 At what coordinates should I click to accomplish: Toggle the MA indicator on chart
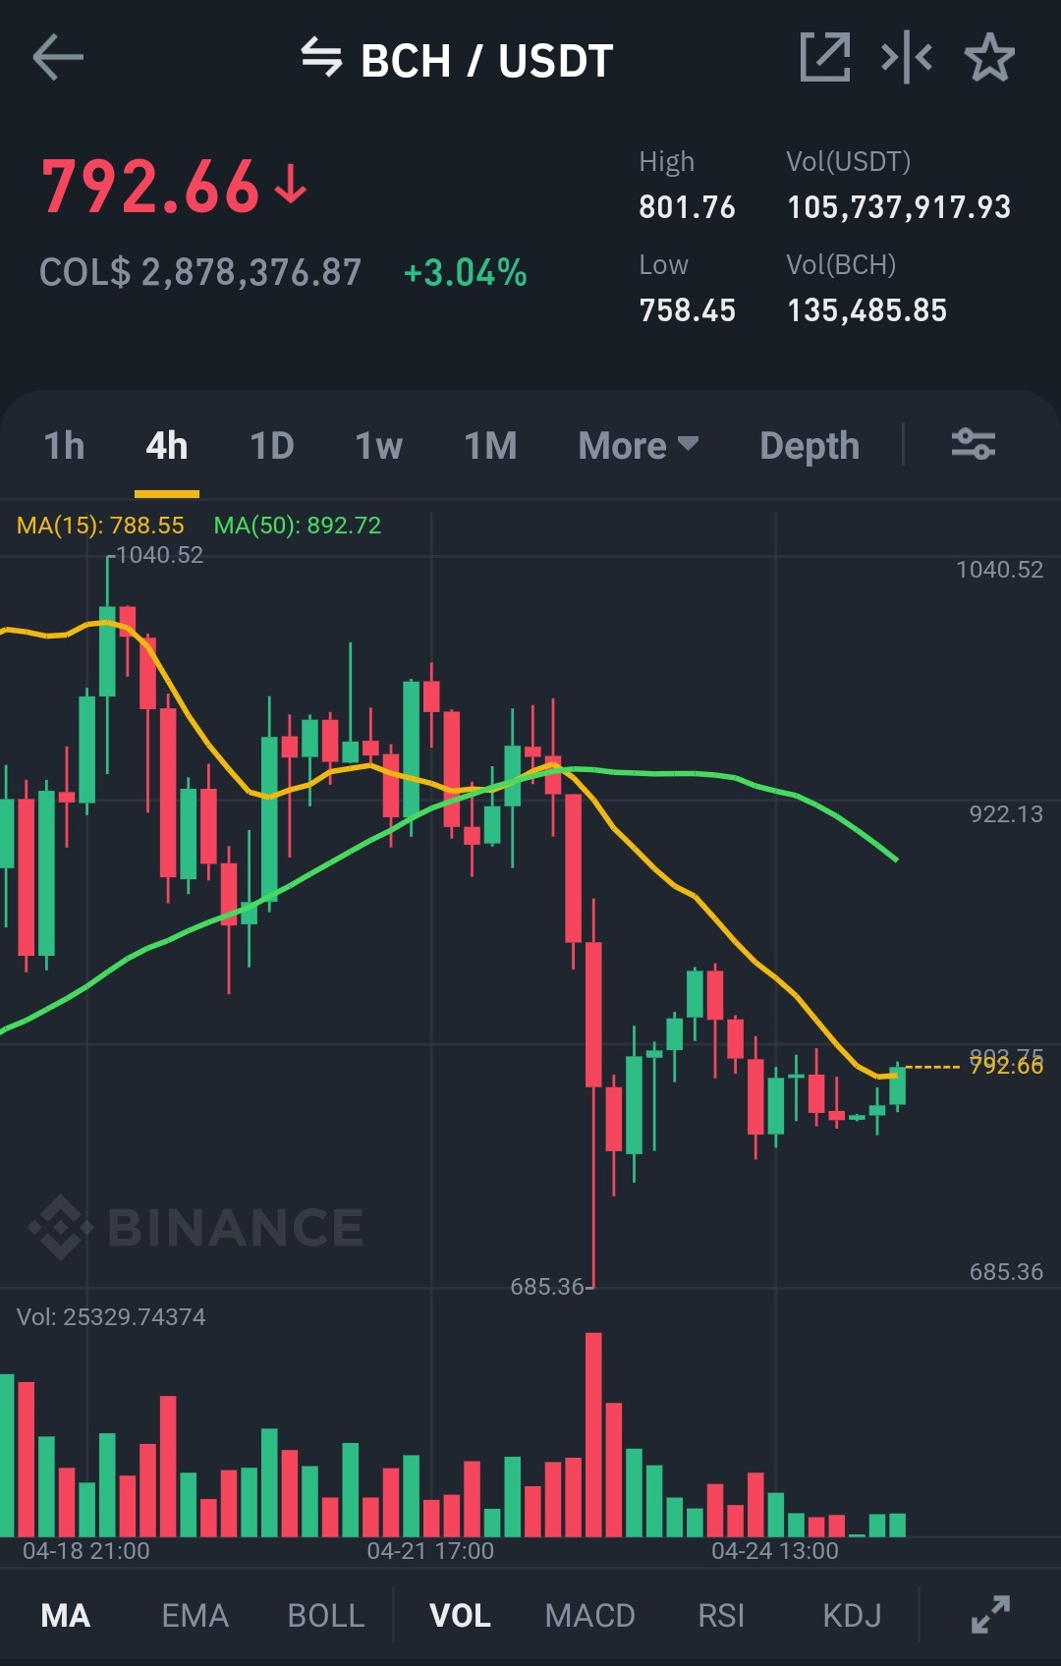66,1616
